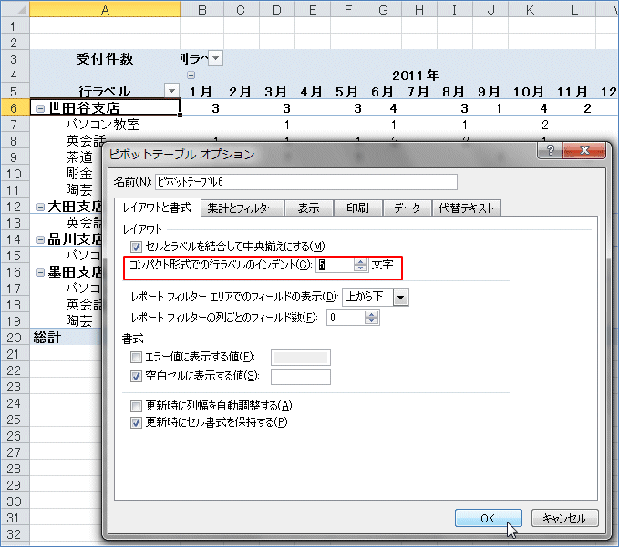Toggle 更新時に列幅を自動調整する checkbox
619x547 pixels.
(x=136, y=406)
